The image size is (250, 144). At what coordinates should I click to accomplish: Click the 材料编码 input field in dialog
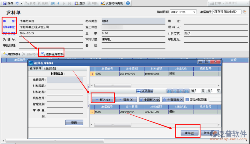tap(65, 86)
